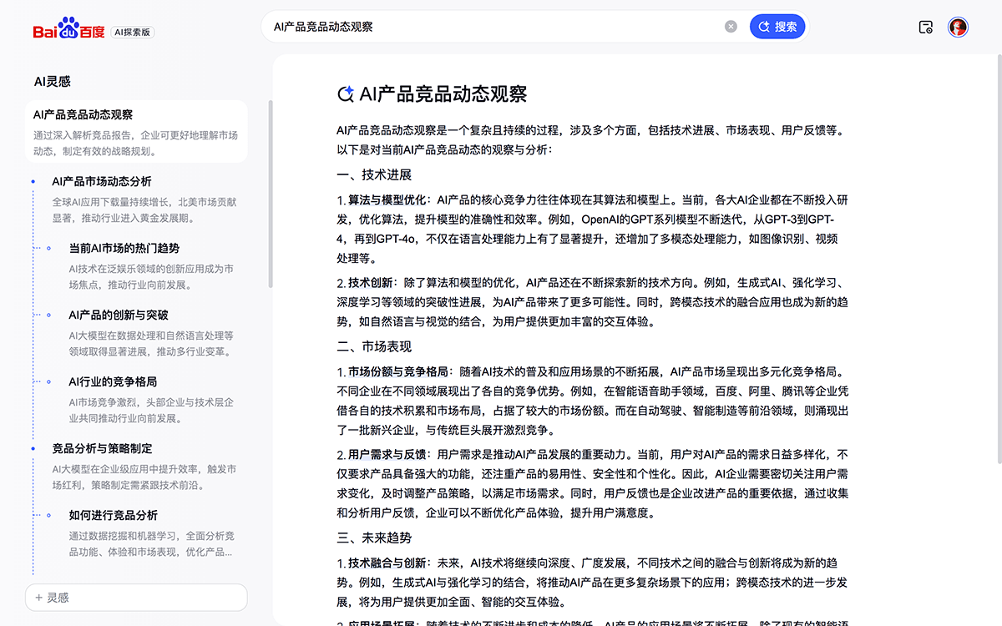This screenshot has width=1002, height=626.
Task: Click the + icon in the 灵感 box
Action: point(39,598)
